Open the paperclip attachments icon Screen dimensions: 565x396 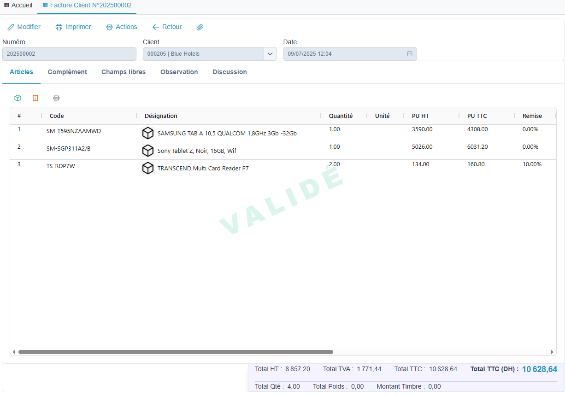click(200, 27)
